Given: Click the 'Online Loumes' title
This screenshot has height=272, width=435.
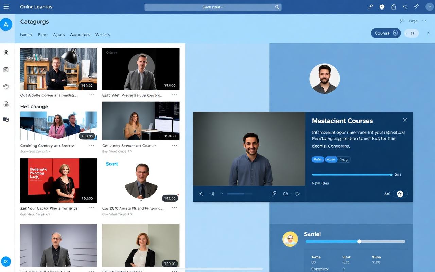Looking at the screenshot, I should coord(36,7).
